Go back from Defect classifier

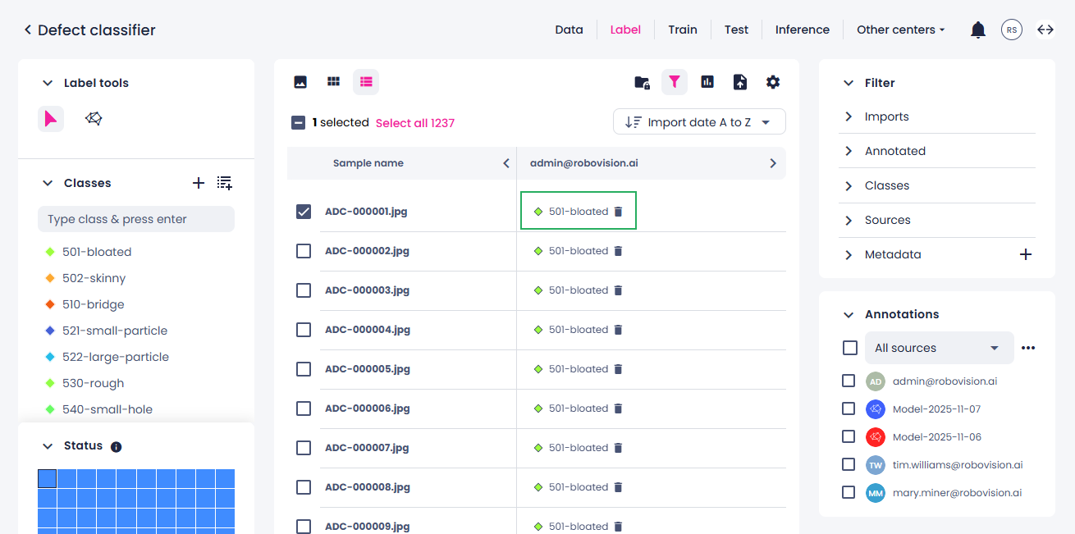click(x=28, y=30)
